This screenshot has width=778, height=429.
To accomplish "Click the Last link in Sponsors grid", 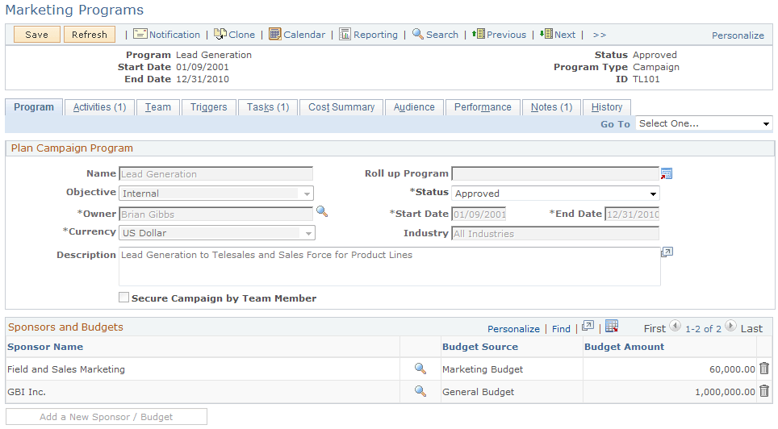I will [x=751, y=328].
